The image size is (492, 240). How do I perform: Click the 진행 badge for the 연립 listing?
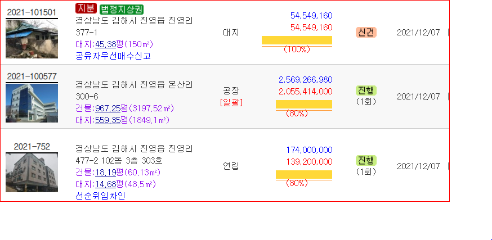click(366, 160)
